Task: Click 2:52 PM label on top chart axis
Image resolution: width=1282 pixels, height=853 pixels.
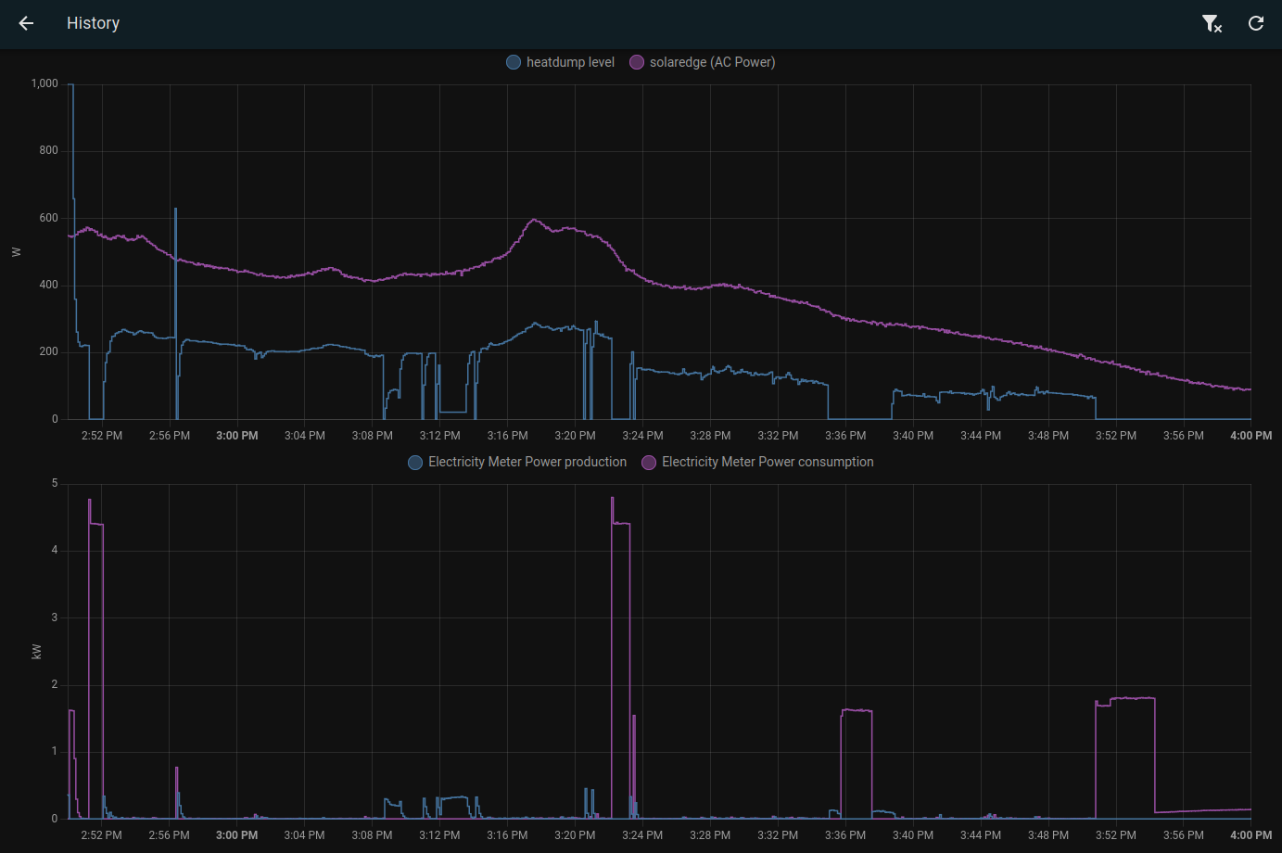Action: click(102, 436)
